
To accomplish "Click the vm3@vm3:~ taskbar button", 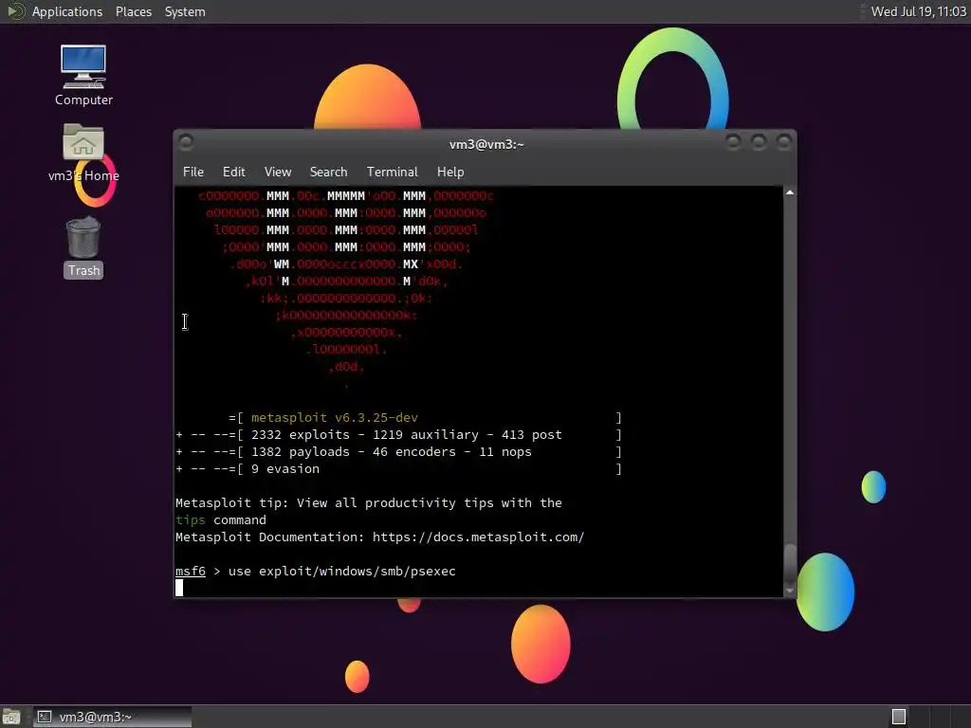I will point(112,717).
